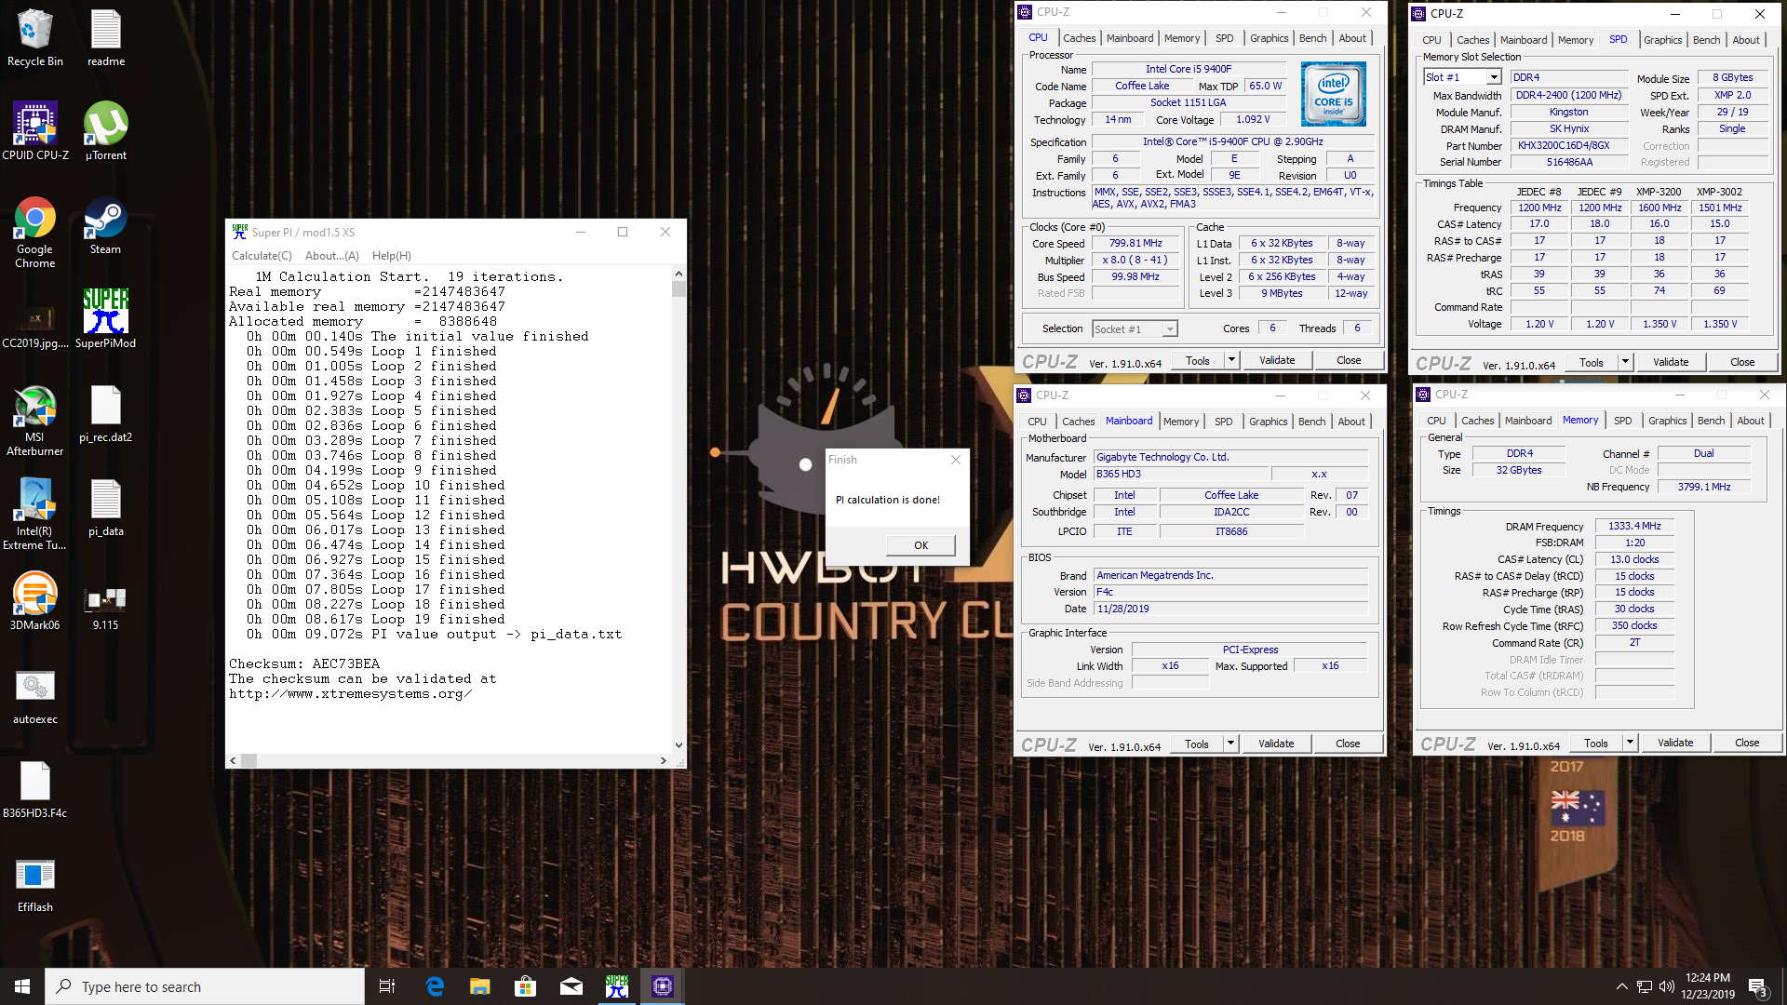Open the notification action center
This screenshot has height=1005, width=1787.
click(x=1758, y=986)
